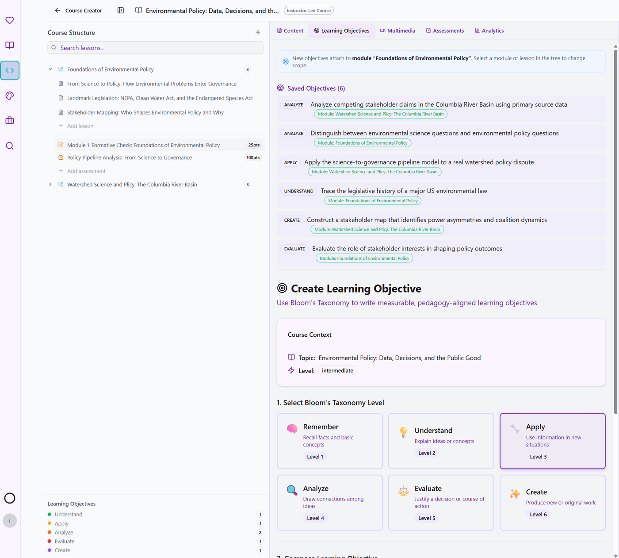The width and height of the screenshot is (619, 558).
Task: Open From Science to Policy lesson
Action: coord(152,84)
